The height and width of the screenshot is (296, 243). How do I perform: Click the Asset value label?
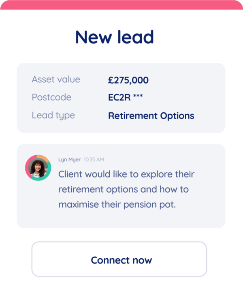[56, 79]
